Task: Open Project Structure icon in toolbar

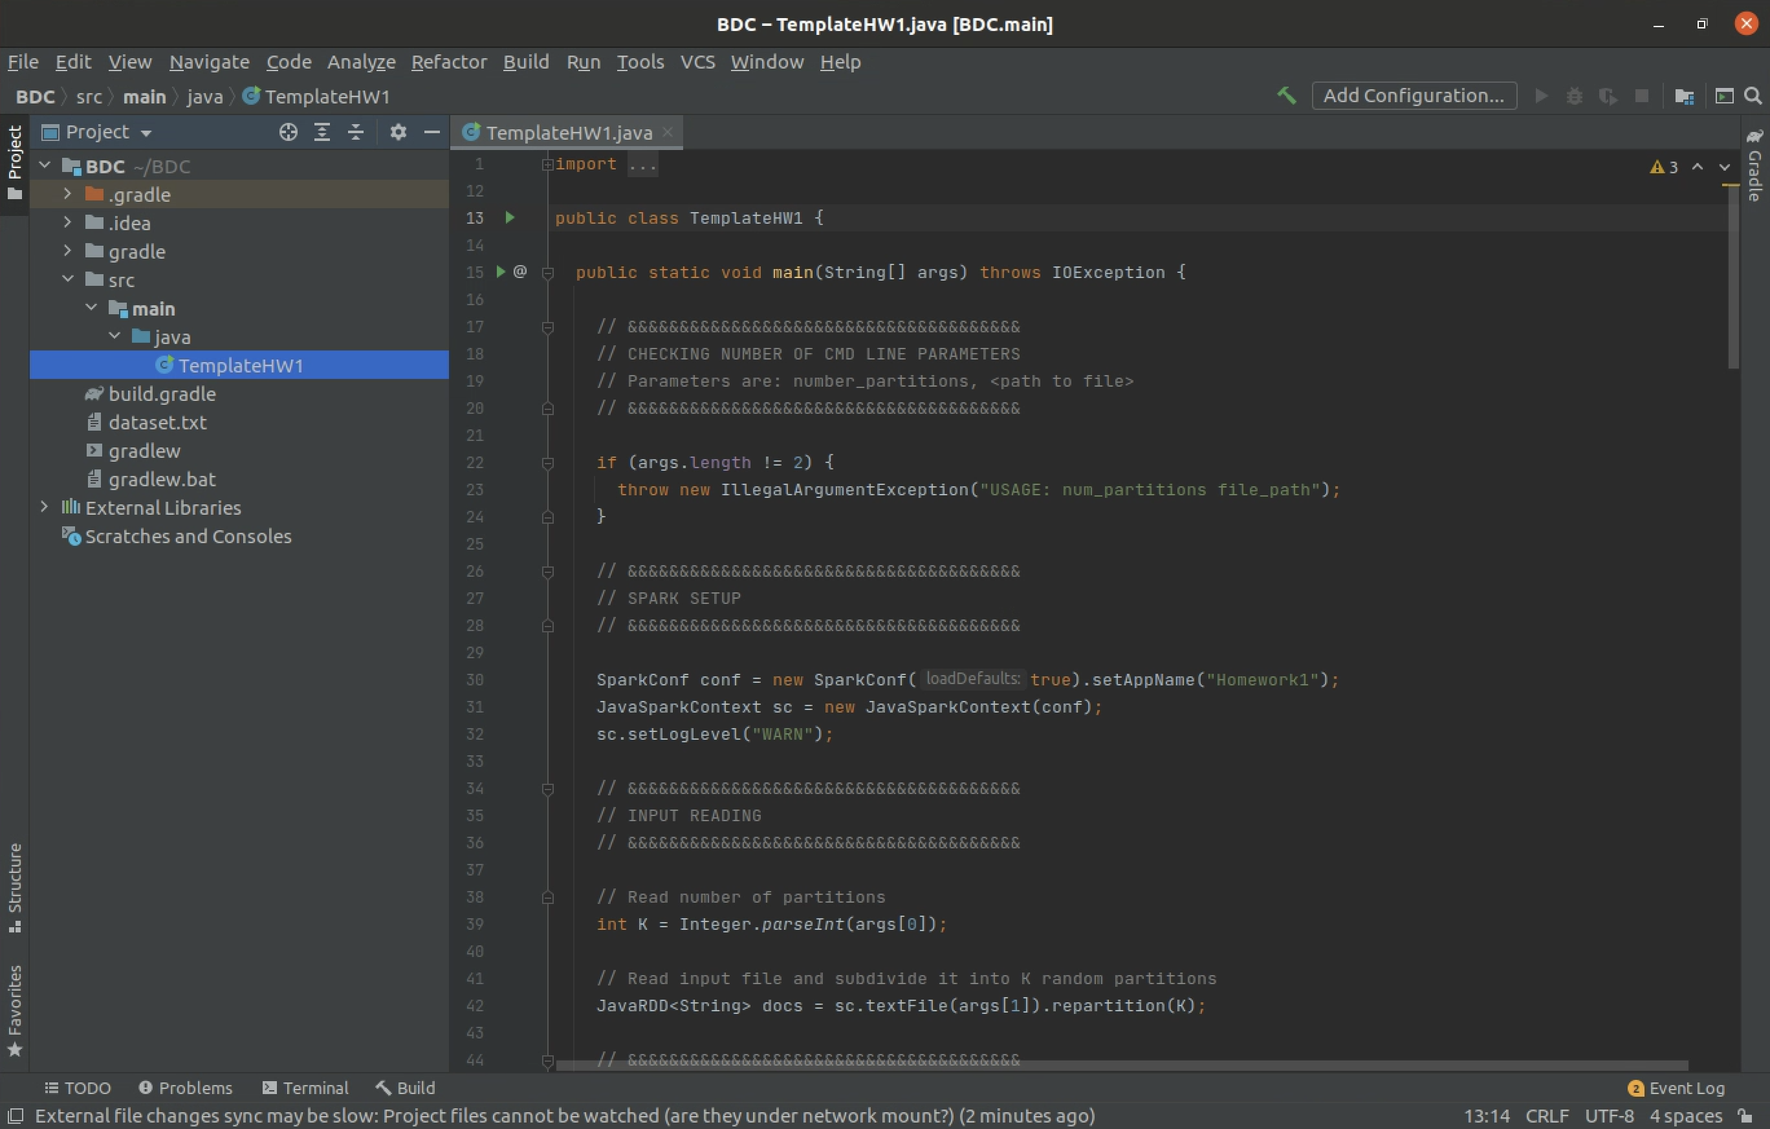Action: tap(1685, 96)
